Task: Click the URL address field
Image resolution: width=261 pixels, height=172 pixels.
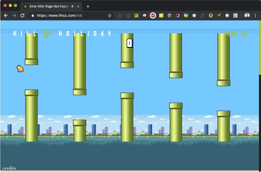Action: coord(71,15)
